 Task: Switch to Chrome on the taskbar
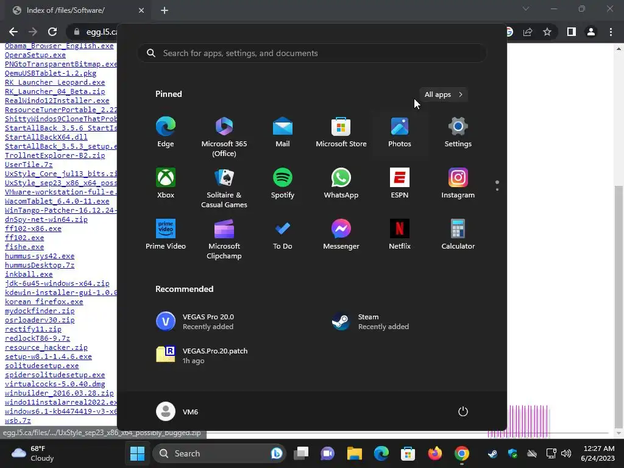(462, 453)
